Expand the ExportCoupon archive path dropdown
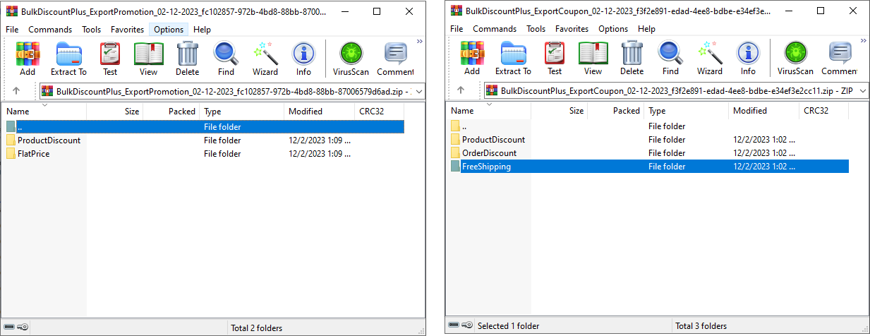 pos(862,91)
